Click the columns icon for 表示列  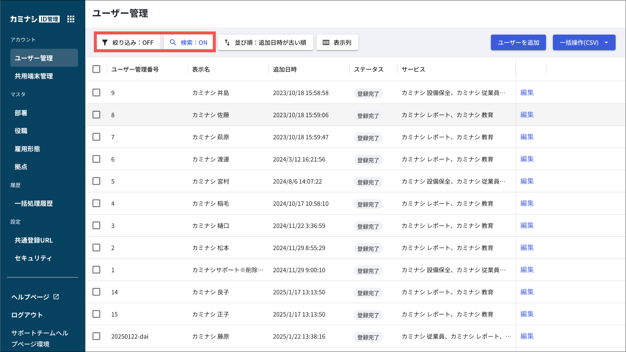(x=326, y=43)
